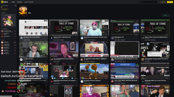Open True Capitalist Thursday stream thumbnail
Viewport: 174px width, 97px height.
(x=155, y=49)
